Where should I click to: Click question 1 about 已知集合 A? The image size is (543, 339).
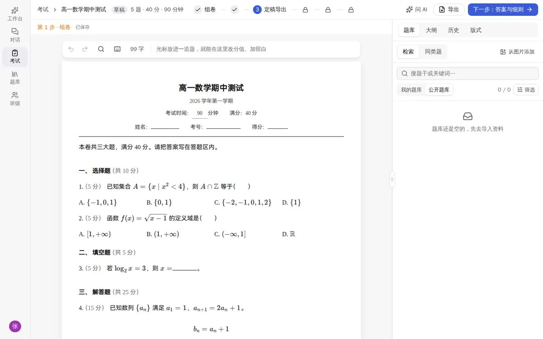point(165,186)
